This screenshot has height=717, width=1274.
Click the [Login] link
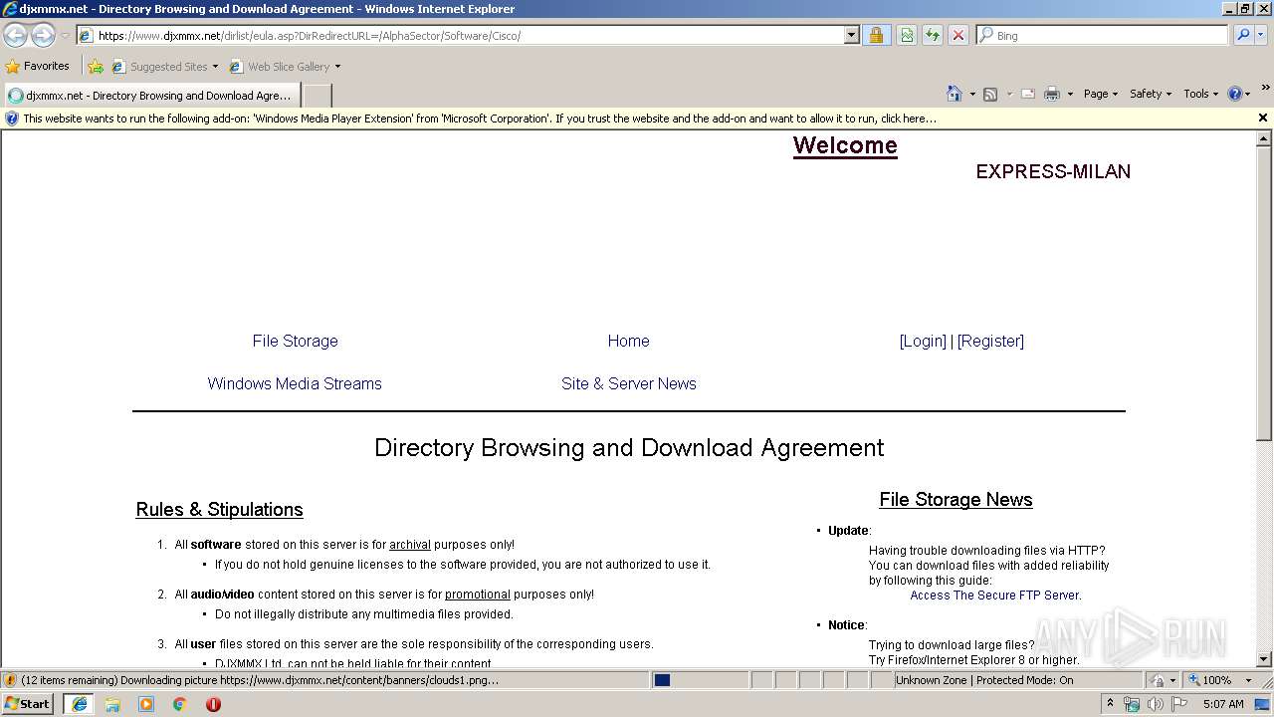(x=923, y=341)
